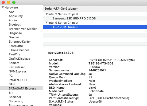147x106 pixels.
Task: Collapse the Hardware section triangle
Action: coord(3,7)
